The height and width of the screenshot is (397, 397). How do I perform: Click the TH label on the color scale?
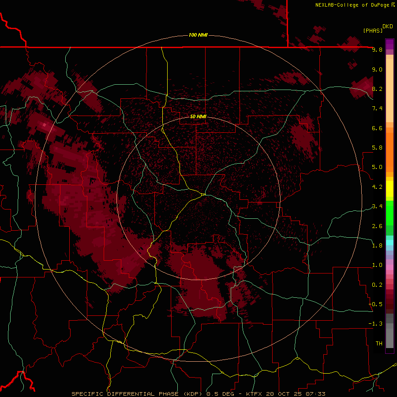(379, 344)
